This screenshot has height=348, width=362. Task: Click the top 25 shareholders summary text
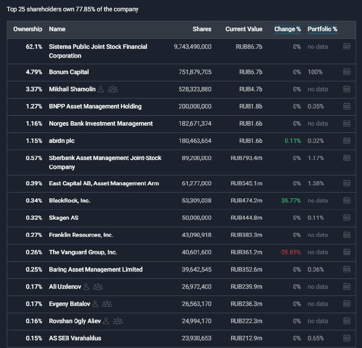[x=72, y=9]
